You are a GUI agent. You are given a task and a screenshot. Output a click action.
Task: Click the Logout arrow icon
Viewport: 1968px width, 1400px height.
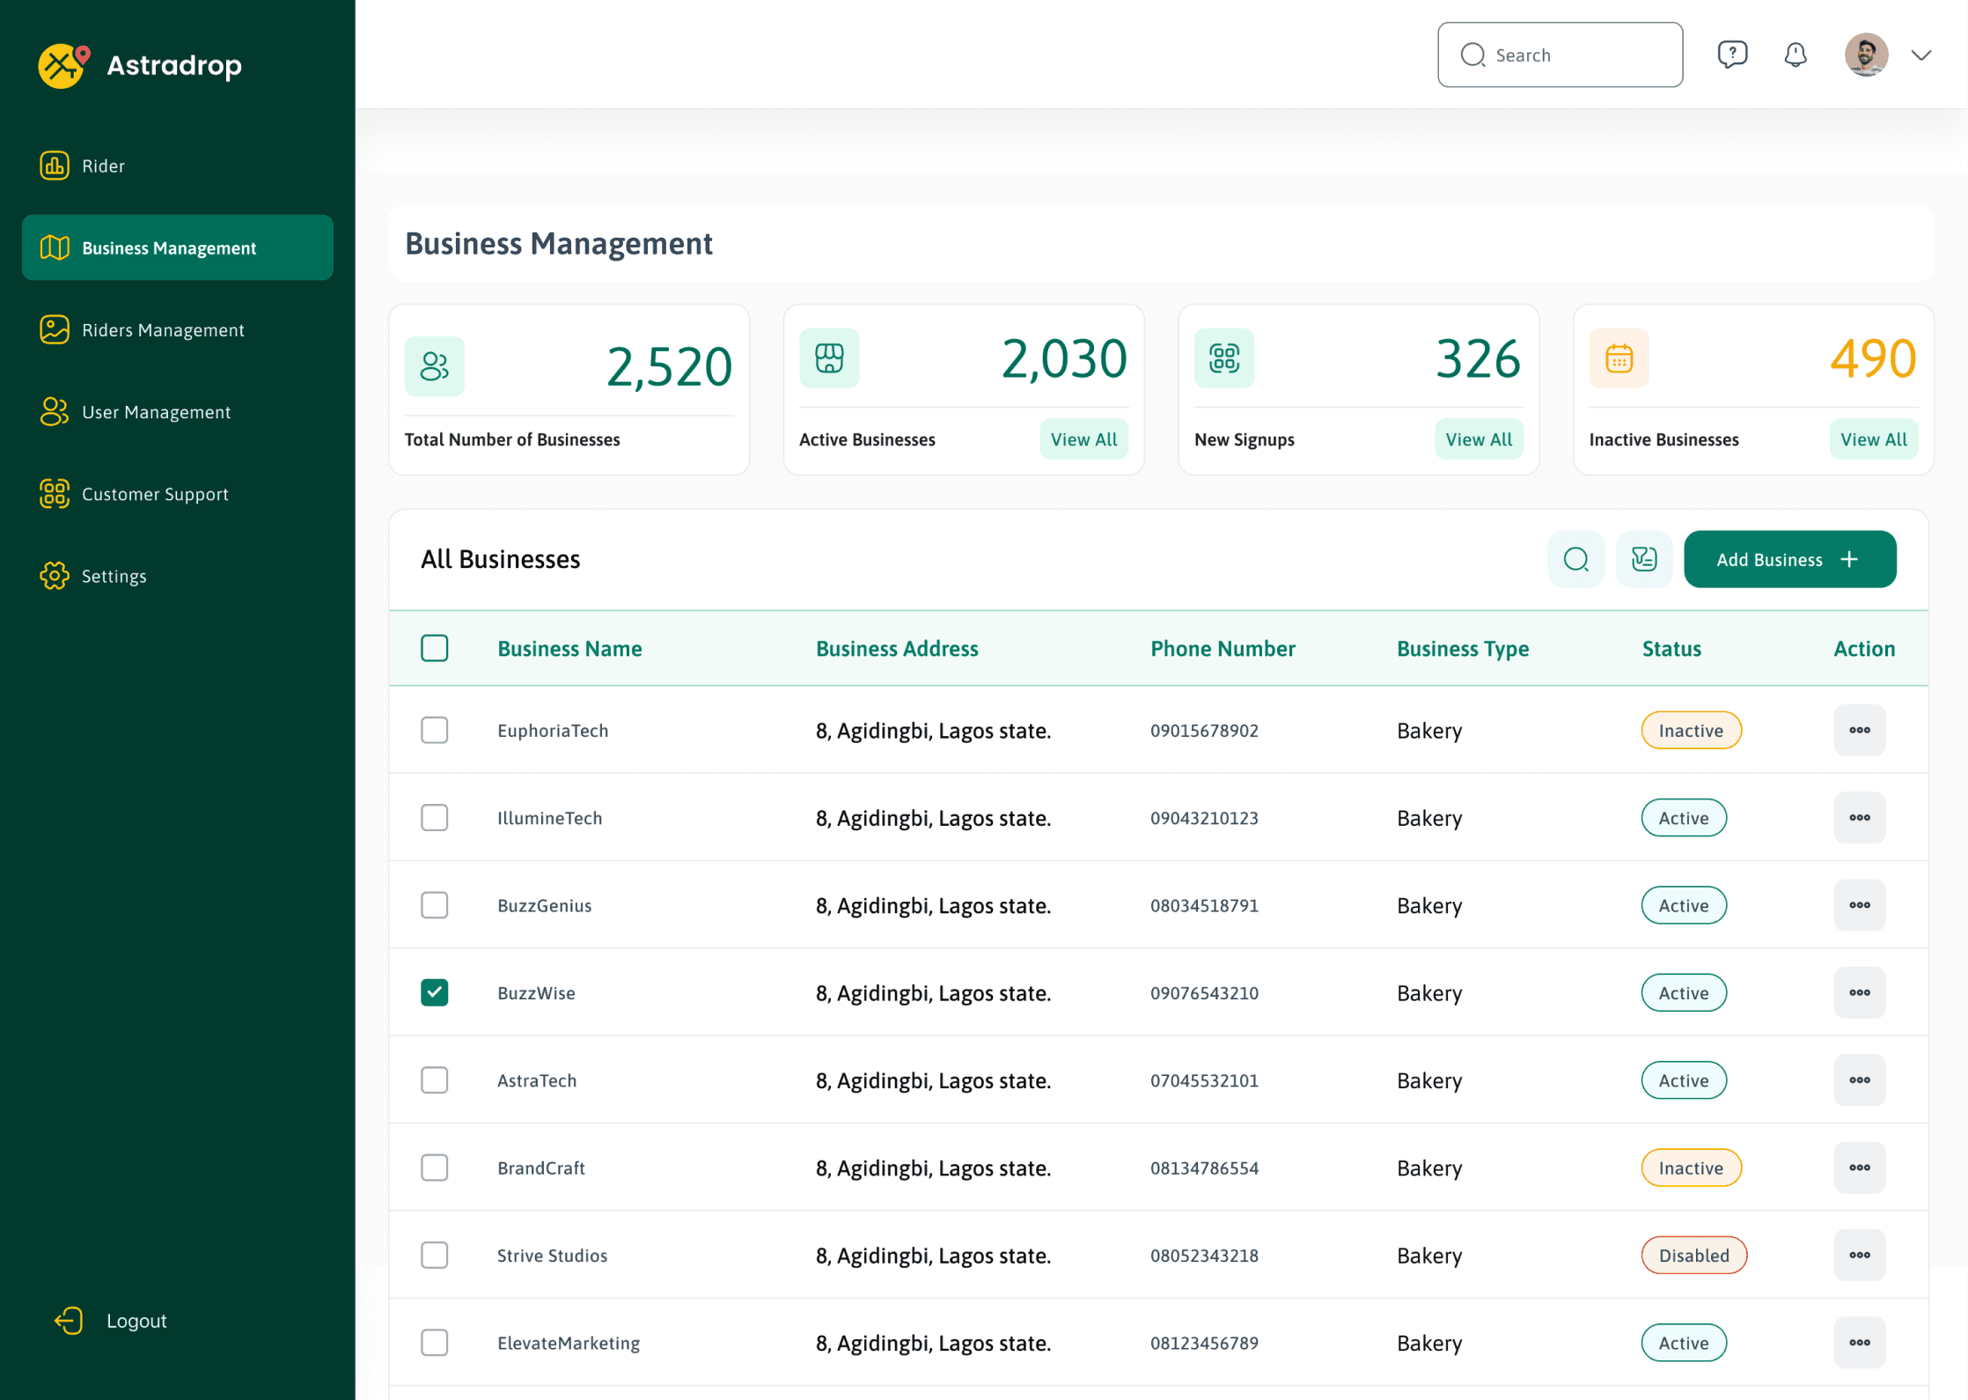click(69, 1320)
